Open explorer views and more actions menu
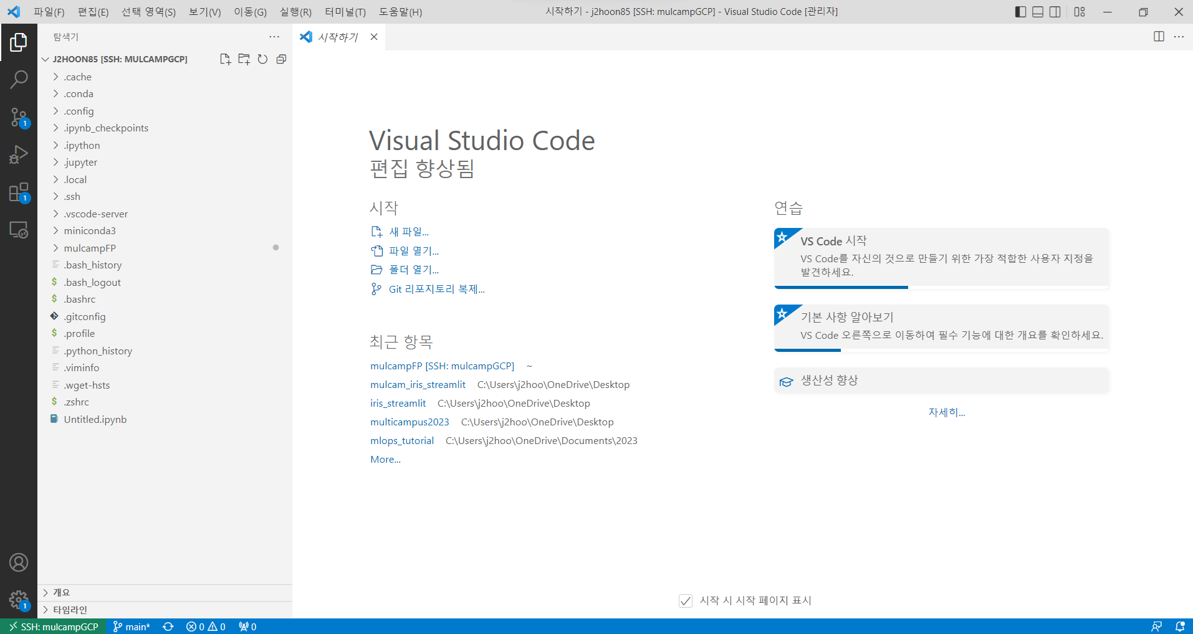Screen dimensions: 1193x634 pos(274,37)
